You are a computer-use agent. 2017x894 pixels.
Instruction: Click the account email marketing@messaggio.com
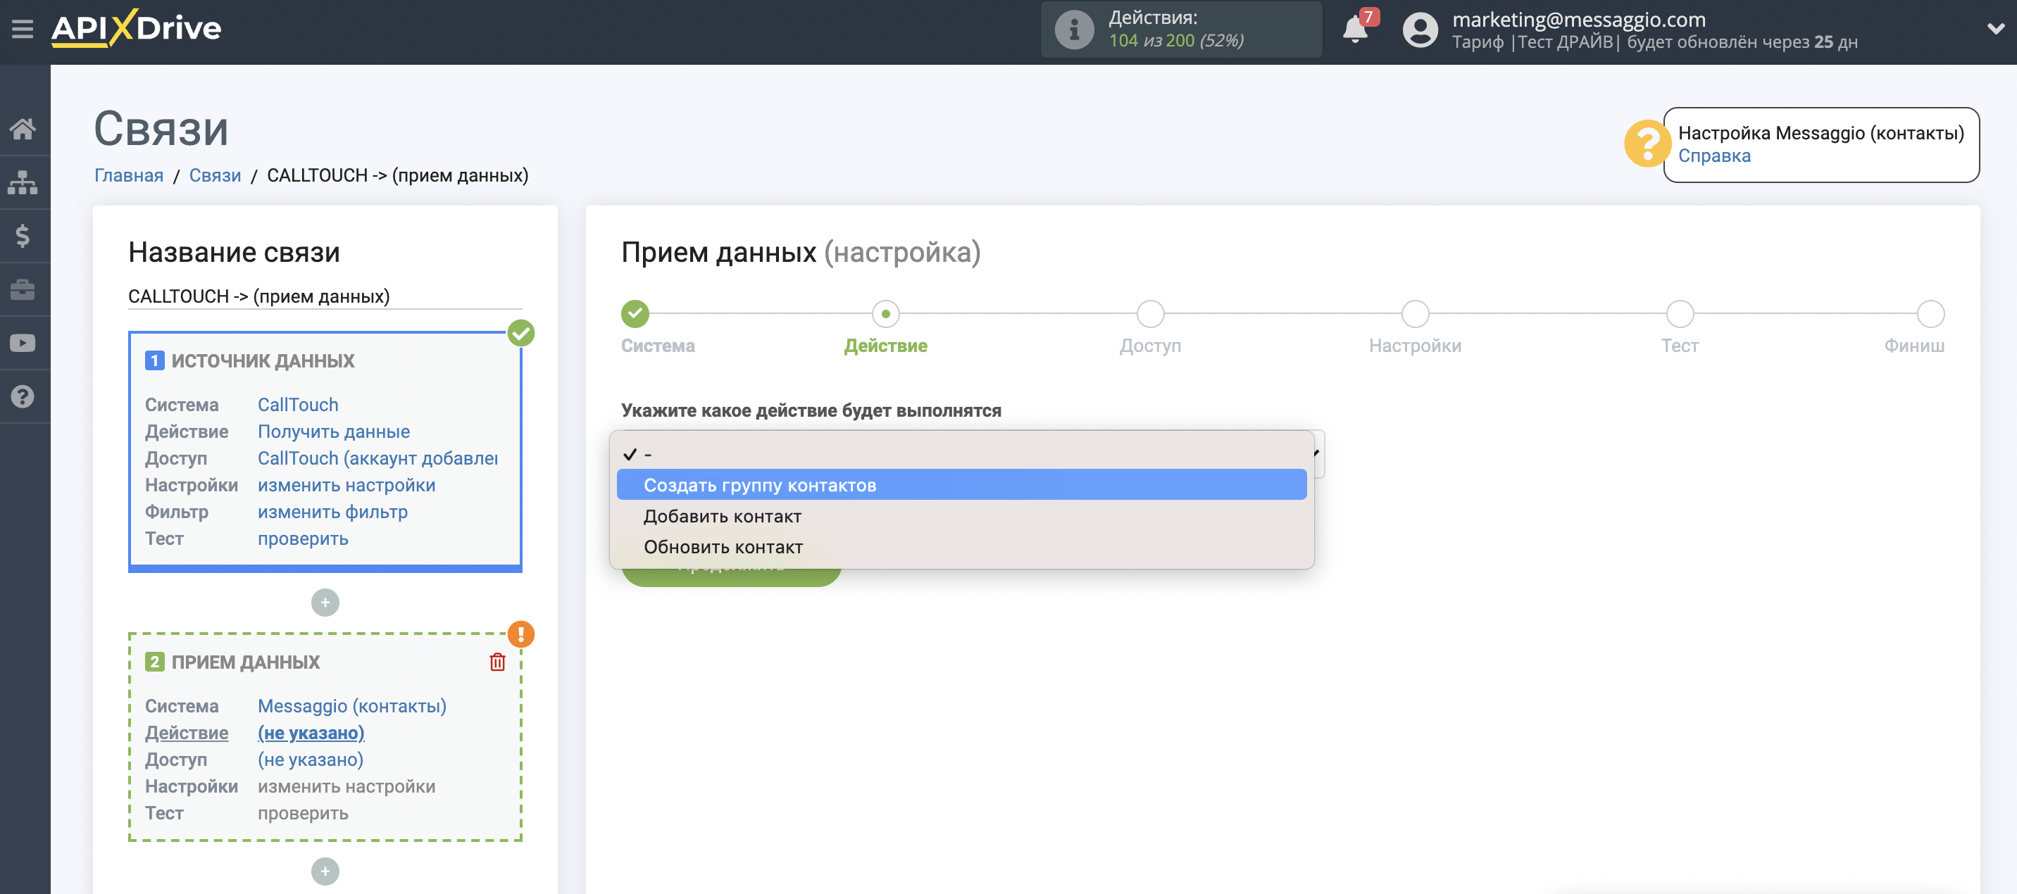(1578, 19)
